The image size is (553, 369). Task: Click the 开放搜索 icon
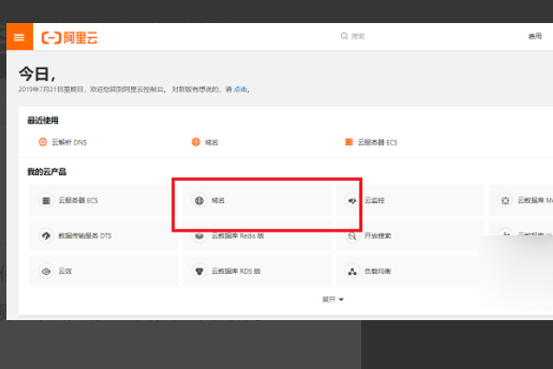pyautogui.click(x=352, y=236)
